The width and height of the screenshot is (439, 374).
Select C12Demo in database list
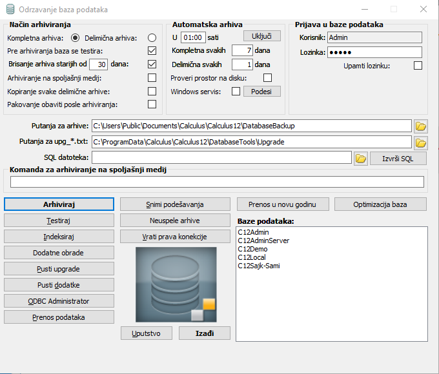(252, 249)
